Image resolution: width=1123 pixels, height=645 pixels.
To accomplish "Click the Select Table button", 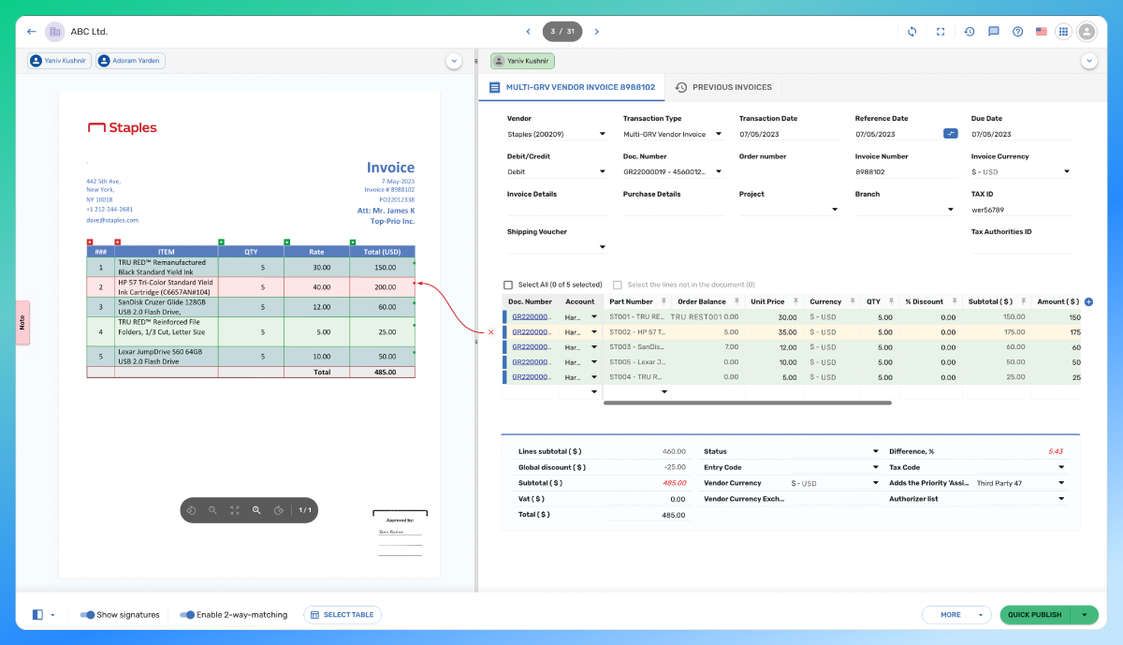I will (x=343, y=615).
